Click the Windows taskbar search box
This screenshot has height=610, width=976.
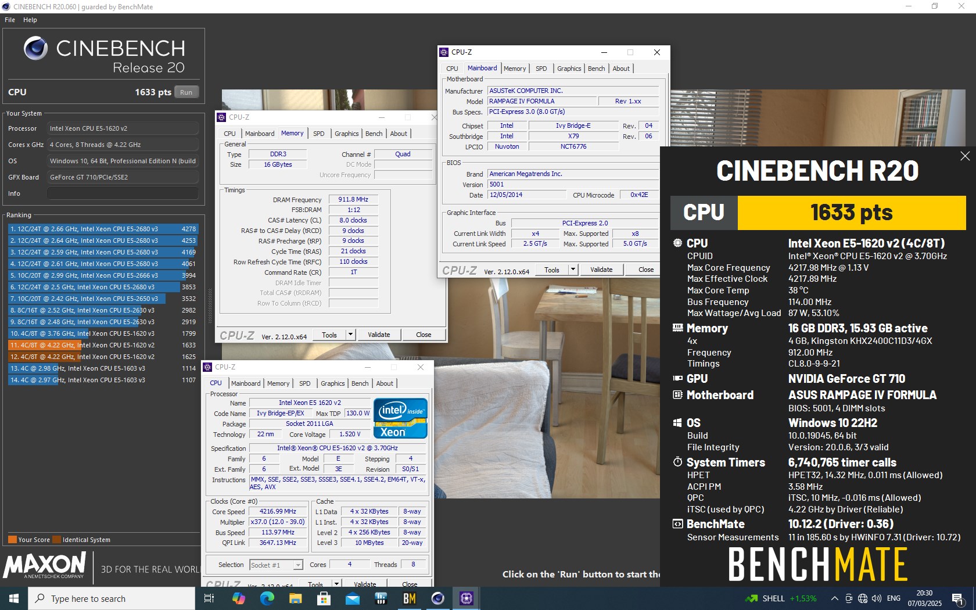pos(112,598)
